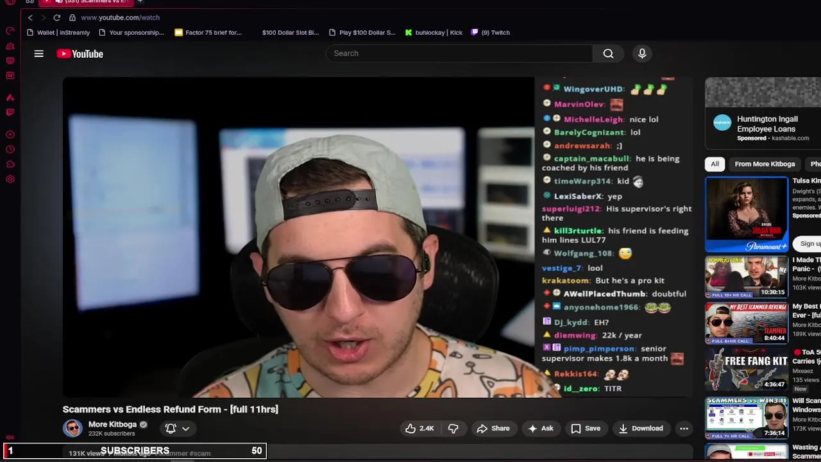
Task: Go back with the browser back arrow
Action: [x=30, y=17]
